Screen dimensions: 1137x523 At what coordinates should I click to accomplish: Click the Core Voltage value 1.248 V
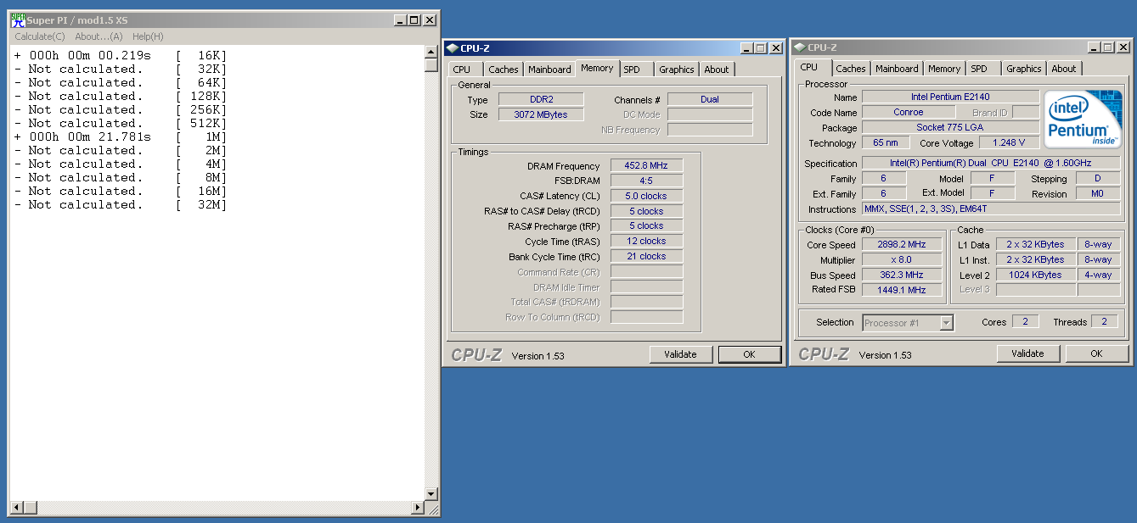1008,142
